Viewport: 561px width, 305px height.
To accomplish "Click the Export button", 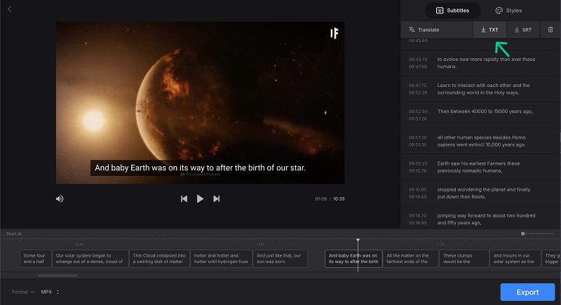I will pyautogui.click(x=527, y=292).
